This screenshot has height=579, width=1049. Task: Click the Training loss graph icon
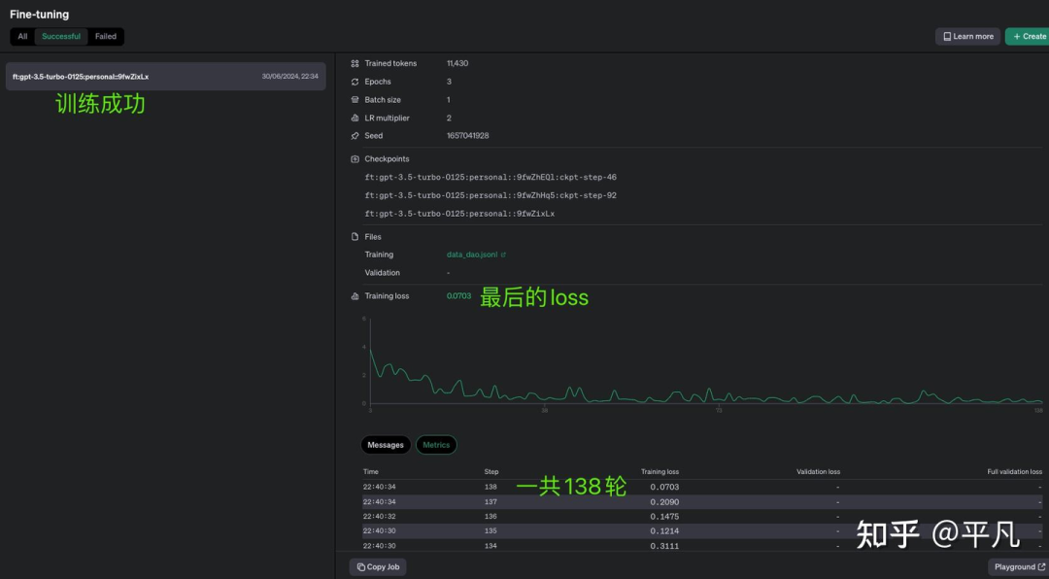point(355,295)
